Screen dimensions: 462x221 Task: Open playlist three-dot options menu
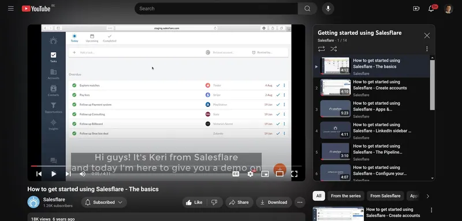point(427,49)
